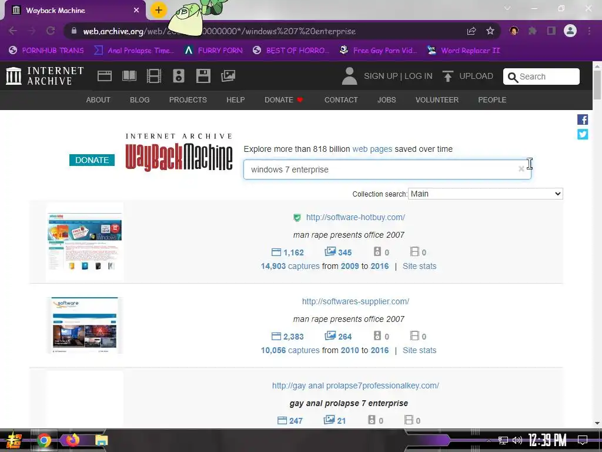Bookmark this page with star icon

point(490,31)
